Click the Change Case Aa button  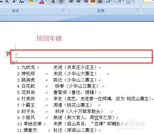[x=21, y=2]
